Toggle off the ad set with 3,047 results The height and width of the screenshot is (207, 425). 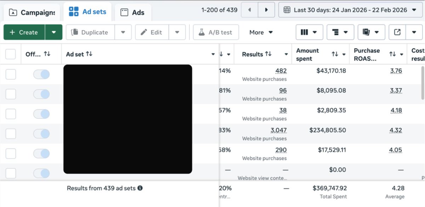pyautogui.click(x=41, y=134)
